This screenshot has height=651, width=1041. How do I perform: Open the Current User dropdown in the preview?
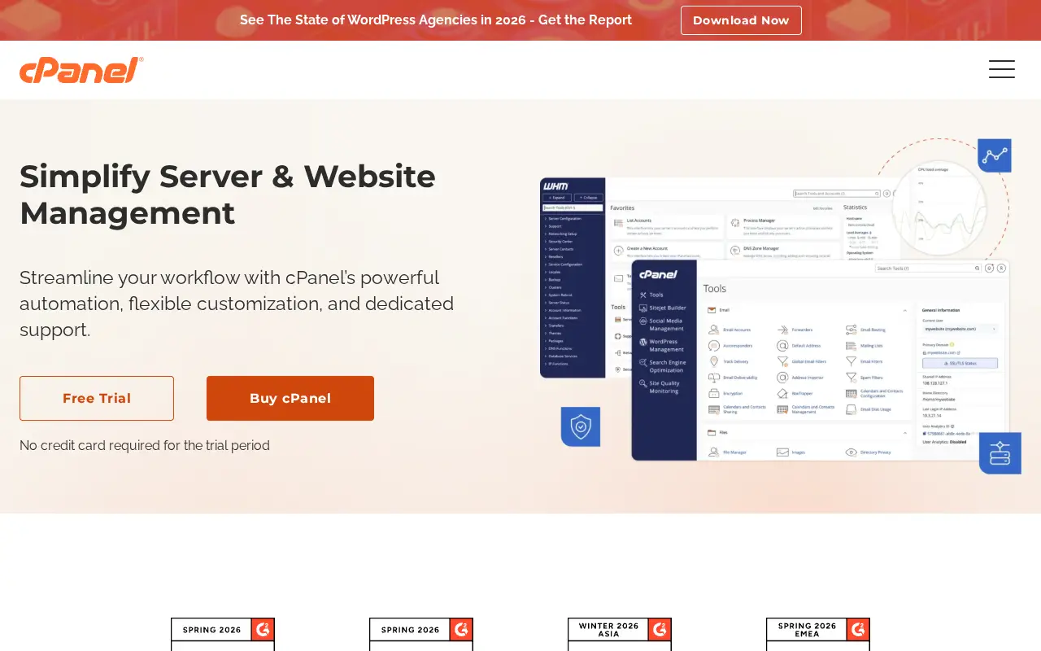point(960,329)
